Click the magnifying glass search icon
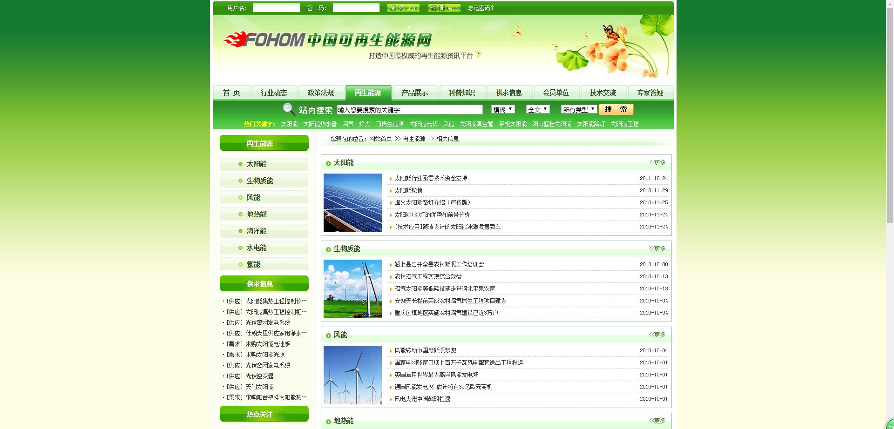The image size is (894, 429). pos(289,109)
